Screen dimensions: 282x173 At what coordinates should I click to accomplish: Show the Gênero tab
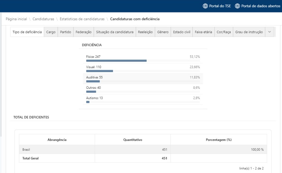(163, 32)
